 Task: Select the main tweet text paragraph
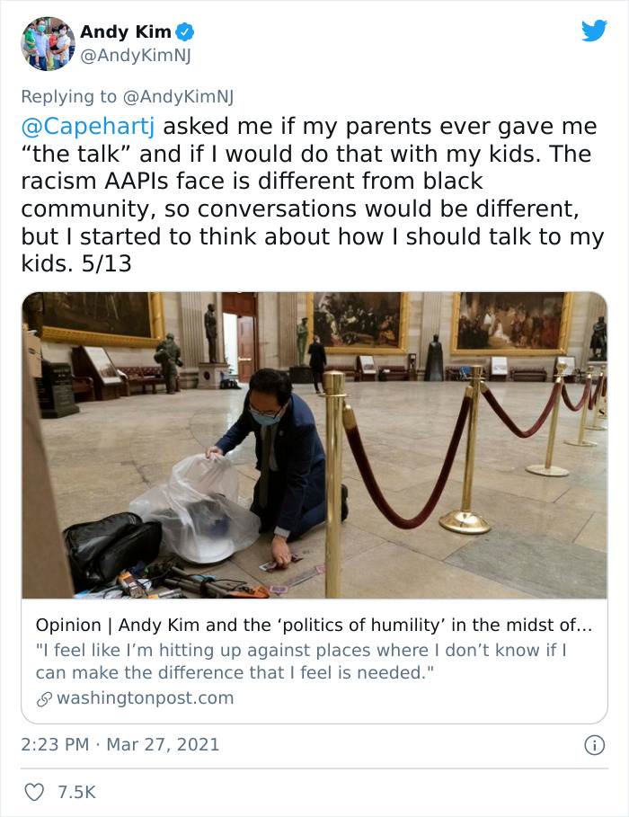(313, 195)
